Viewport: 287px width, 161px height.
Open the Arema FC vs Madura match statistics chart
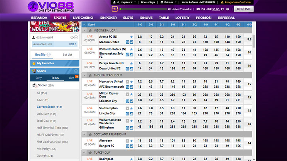click(x=132, y=42)
